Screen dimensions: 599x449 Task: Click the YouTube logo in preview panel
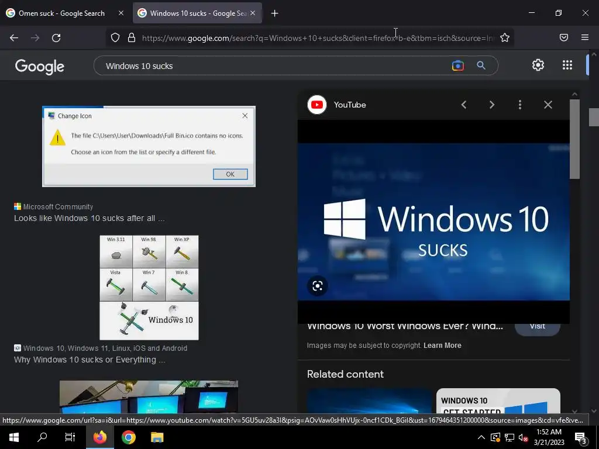click(x=316, y=105)
